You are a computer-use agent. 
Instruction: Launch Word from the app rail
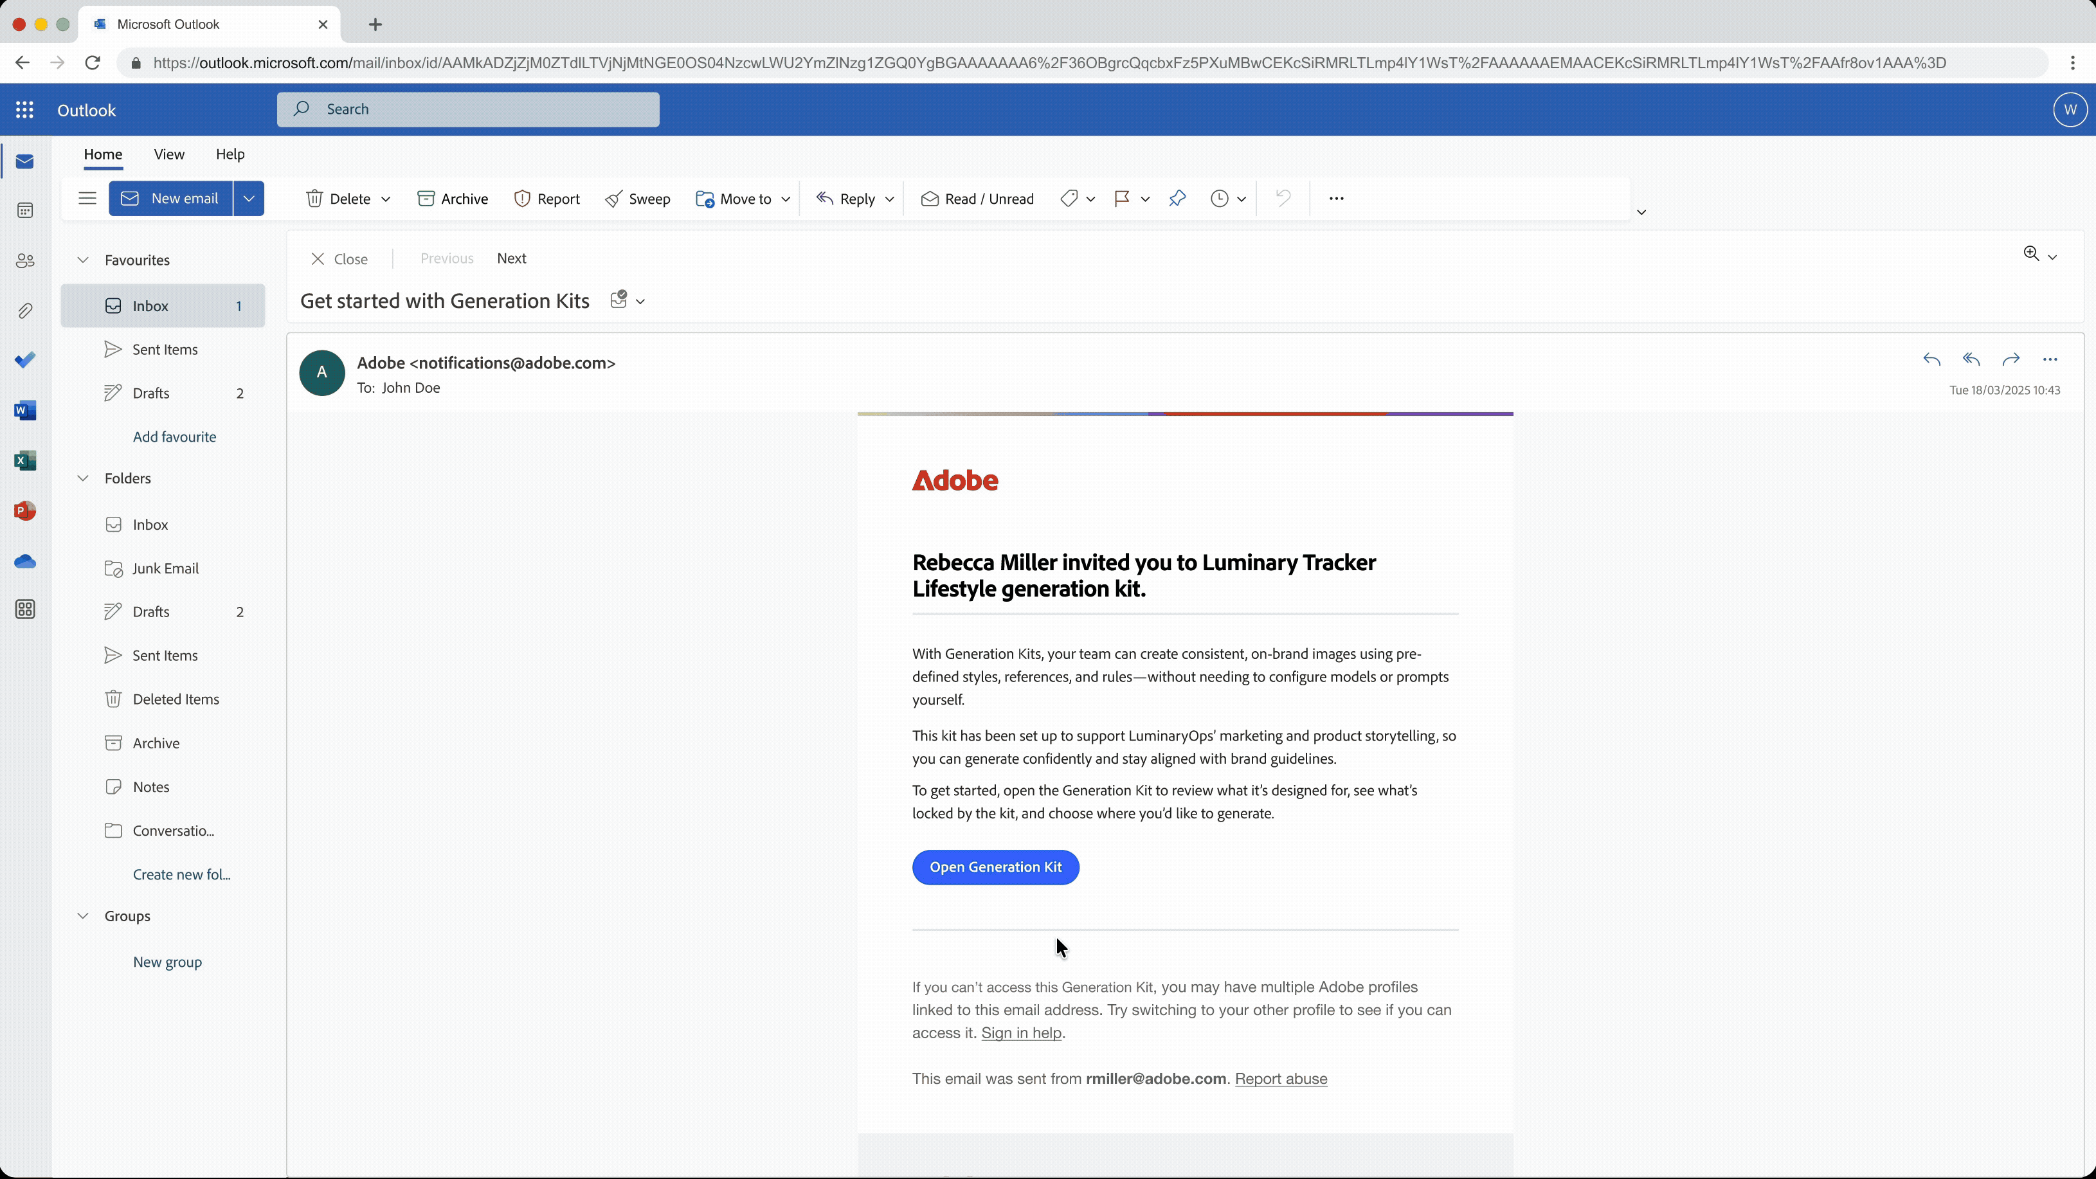click(x=25, y=411)
